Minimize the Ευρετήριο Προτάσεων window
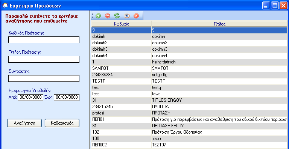 coord(266,6)
